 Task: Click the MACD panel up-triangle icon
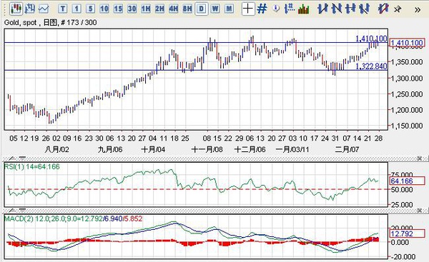tap(12, 211)
